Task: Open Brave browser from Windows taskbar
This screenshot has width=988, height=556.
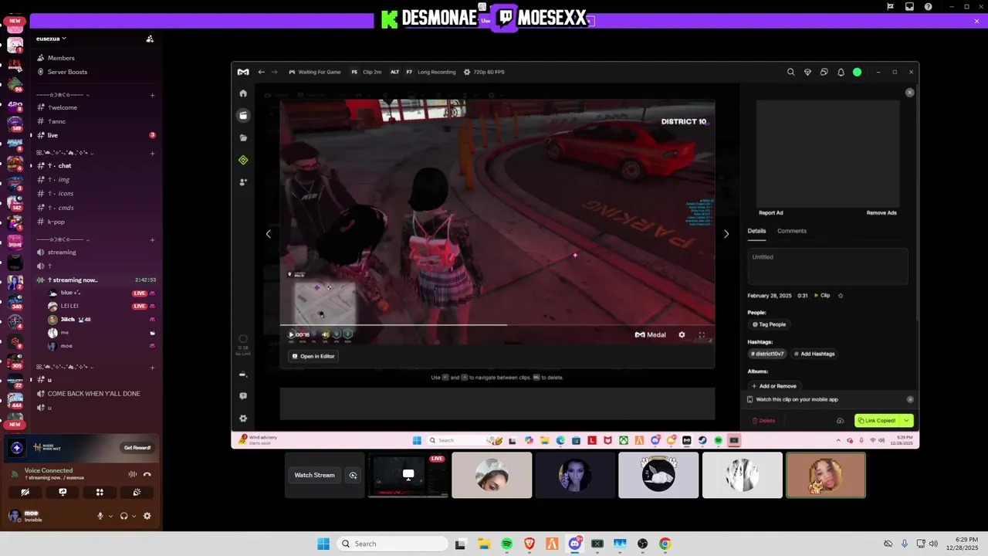Action: [x=530, y=544]
